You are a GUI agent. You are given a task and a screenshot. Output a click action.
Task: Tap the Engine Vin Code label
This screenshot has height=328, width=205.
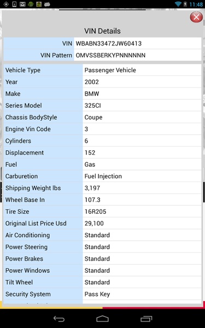click(x=28, y=129)
